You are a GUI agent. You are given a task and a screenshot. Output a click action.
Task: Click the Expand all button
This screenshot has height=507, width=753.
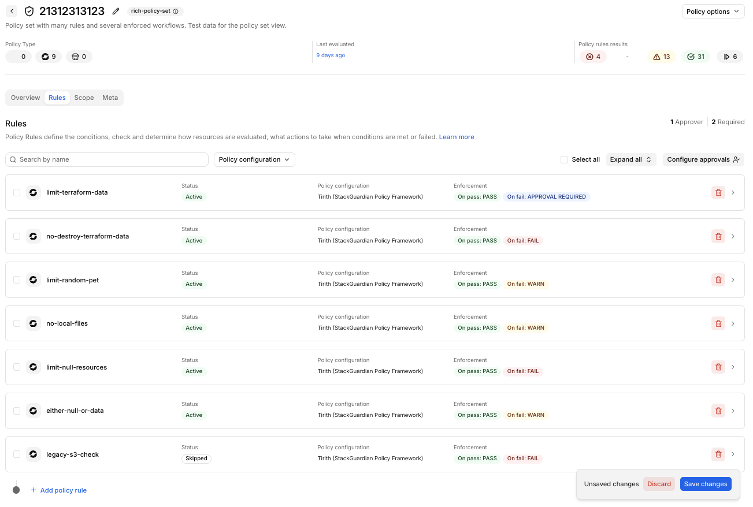[631, 159]
